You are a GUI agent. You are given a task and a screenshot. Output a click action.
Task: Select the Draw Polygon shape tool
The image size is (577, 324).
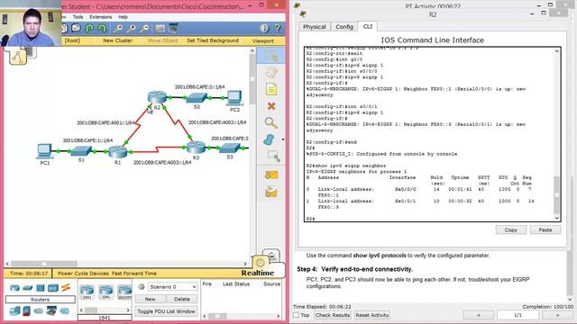(270, 139)
